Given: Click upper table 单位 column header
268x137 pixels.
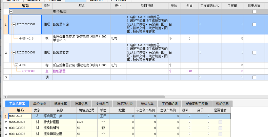Looking at the screenshot, I should click(174, 6).
